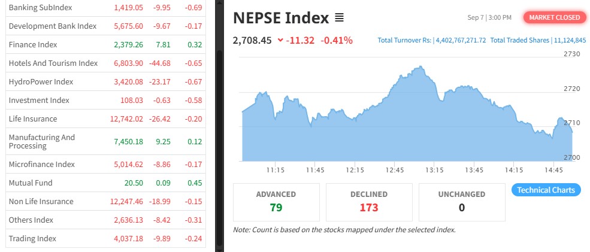Click the Market Closed status badge
The image size is (590, 252).
(554, 17)
